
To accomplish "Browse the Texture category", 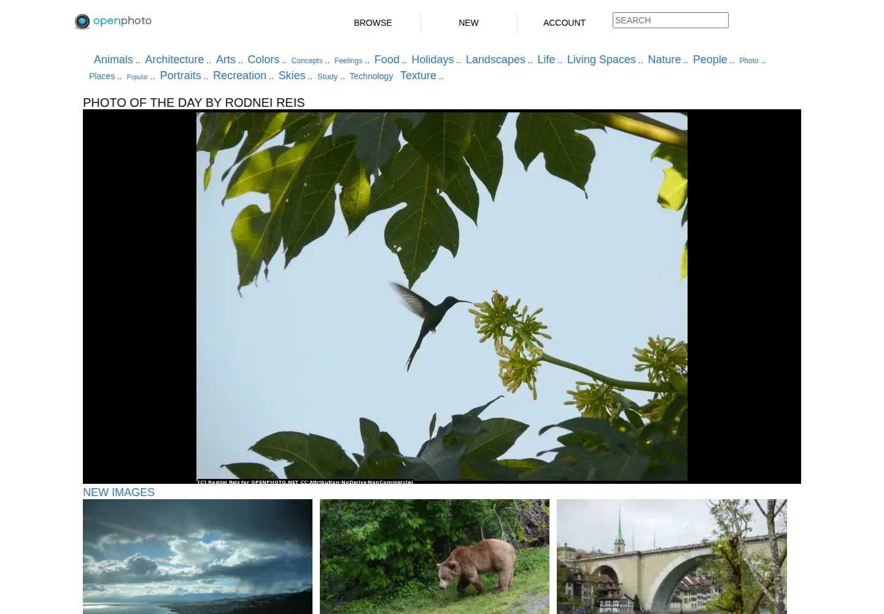I will pyautogui.click(x=418, y=76).
